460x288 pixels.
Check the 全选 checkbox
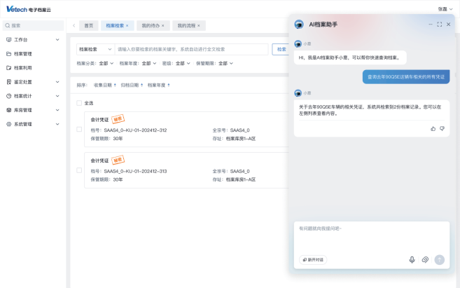(x=79, y=103)
